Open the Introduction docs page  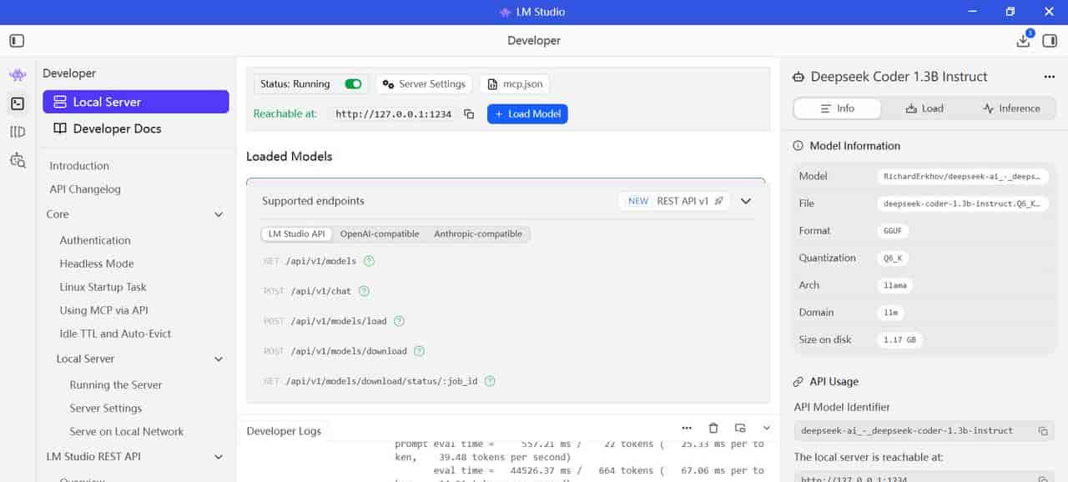[79, 166]
